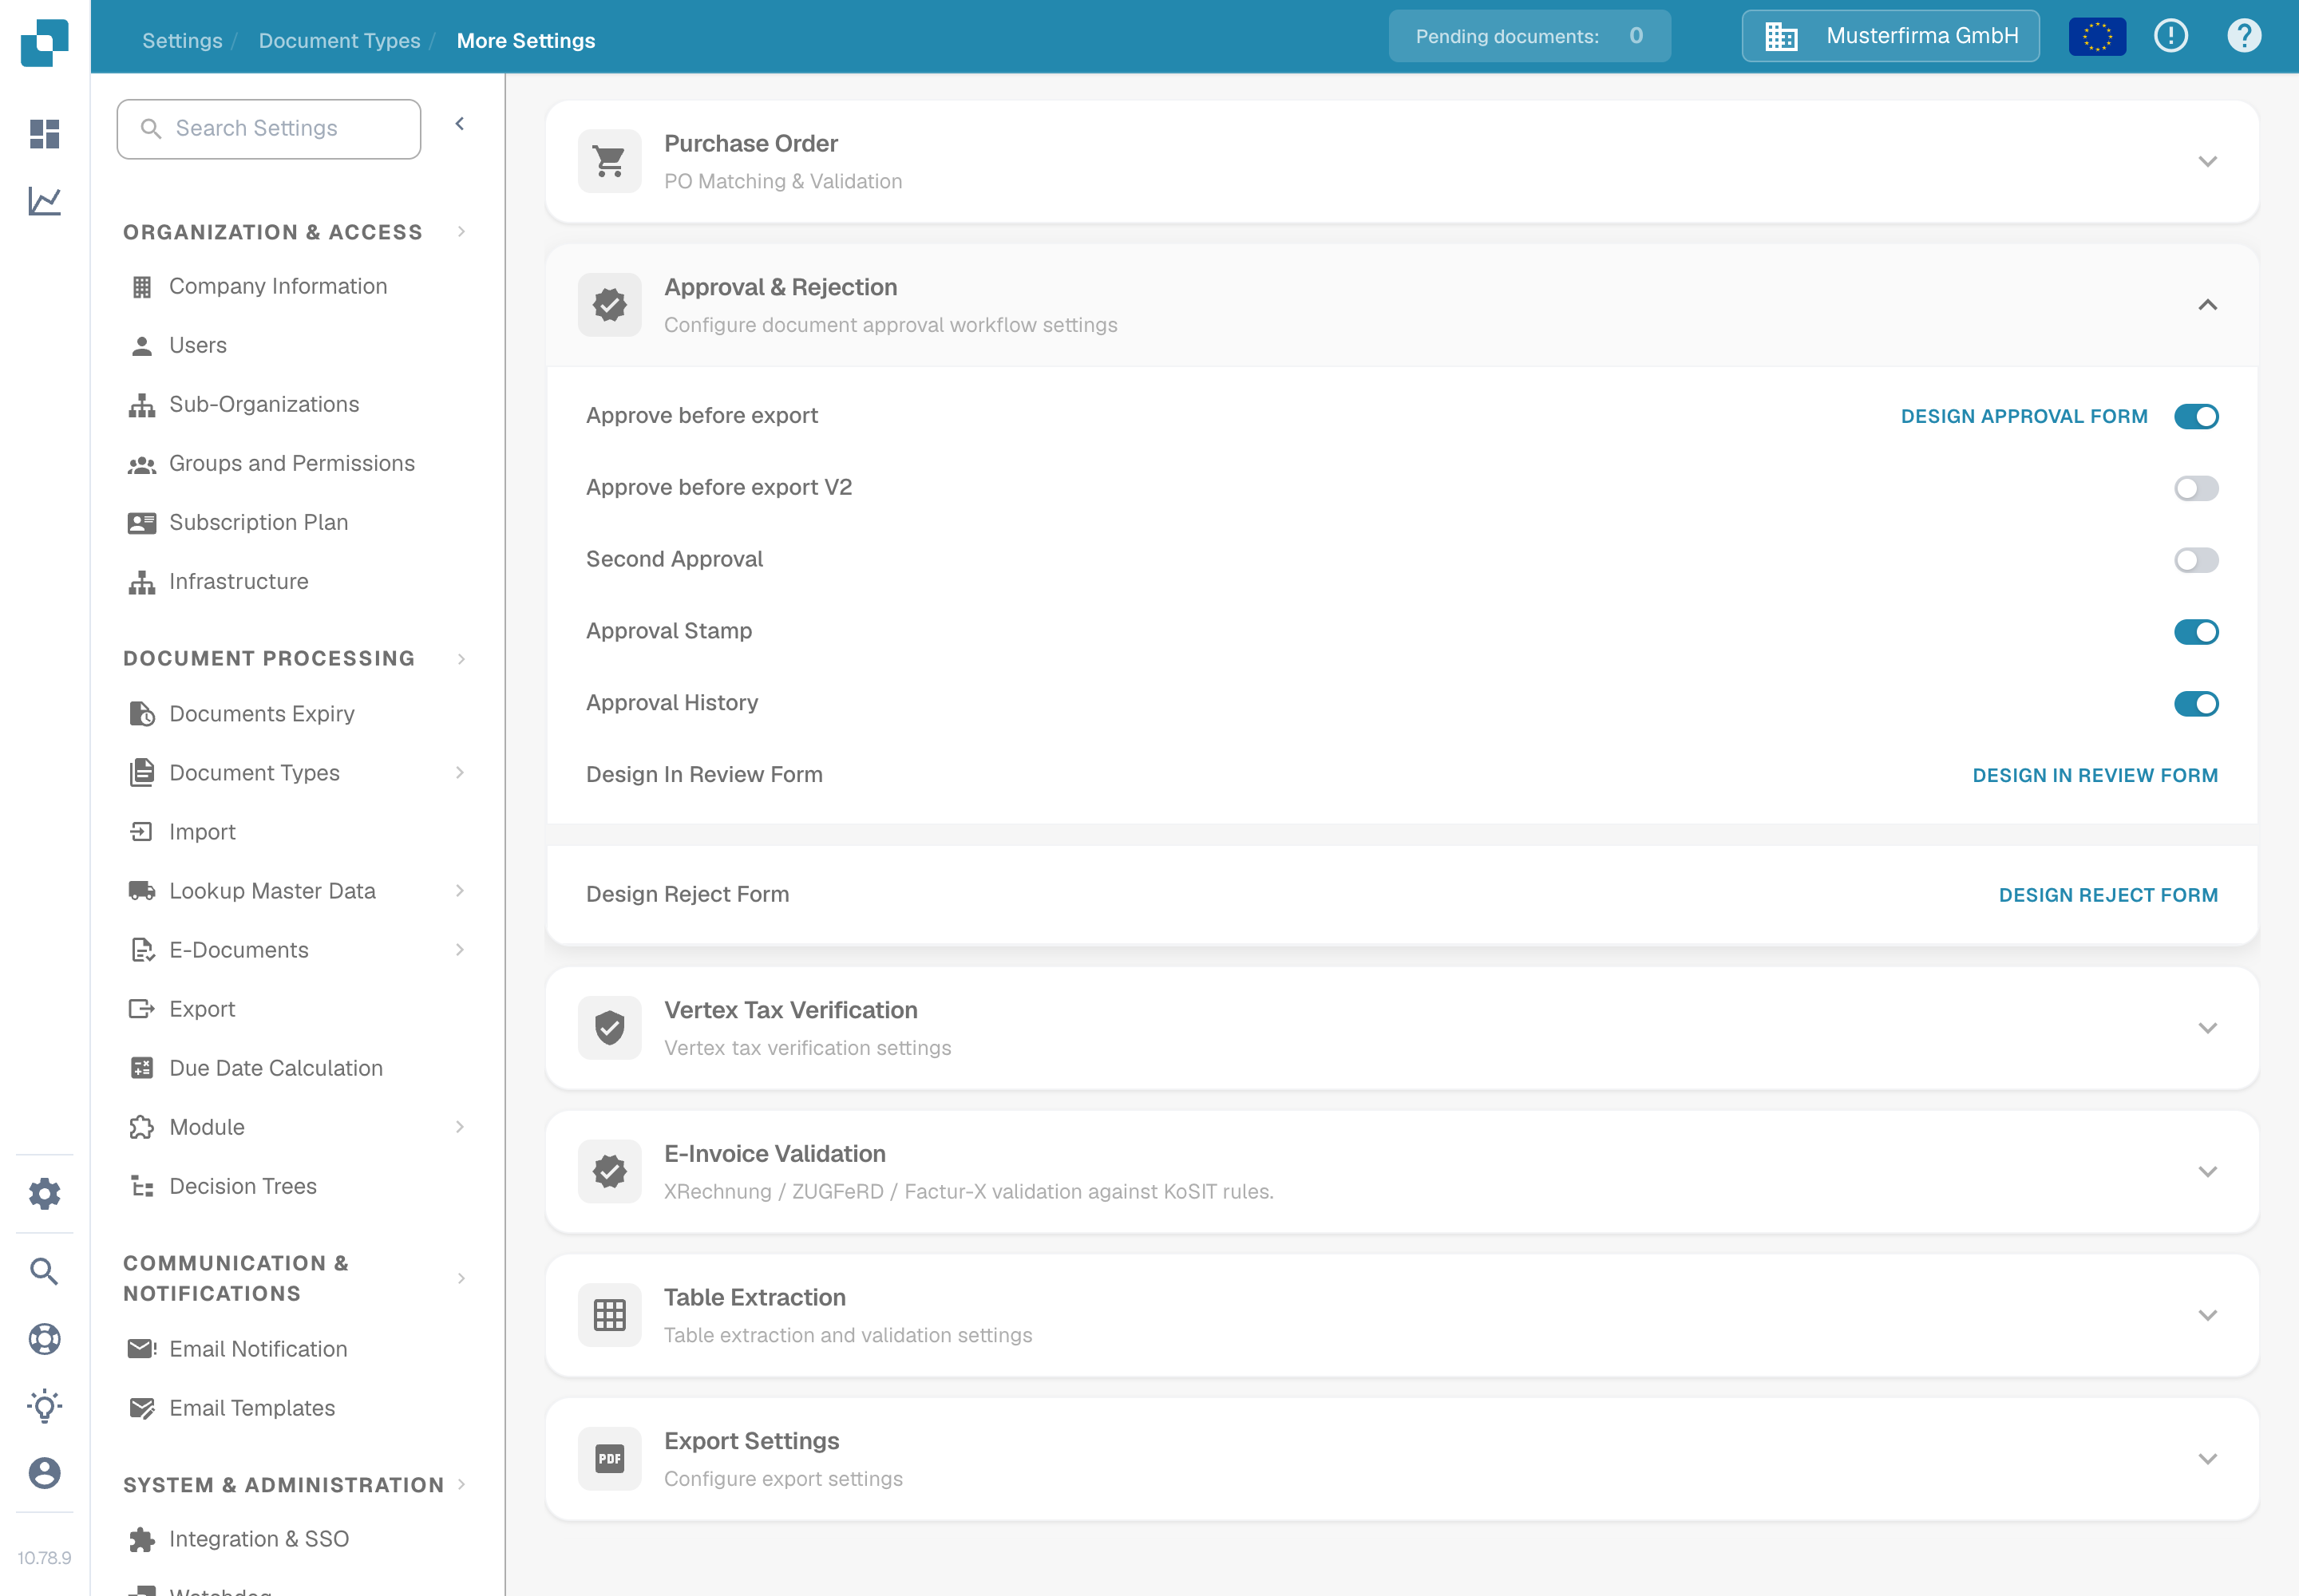
Task: Click the E-Invoice Validation badge icon
Action: click(x=609, y=1171)
